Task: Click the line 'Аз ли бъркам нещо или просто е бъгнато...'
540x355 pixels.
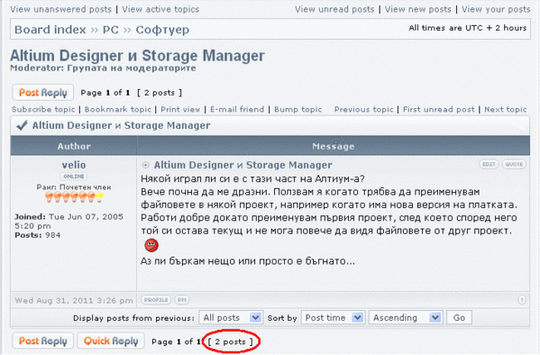Action: pos(248,261)
